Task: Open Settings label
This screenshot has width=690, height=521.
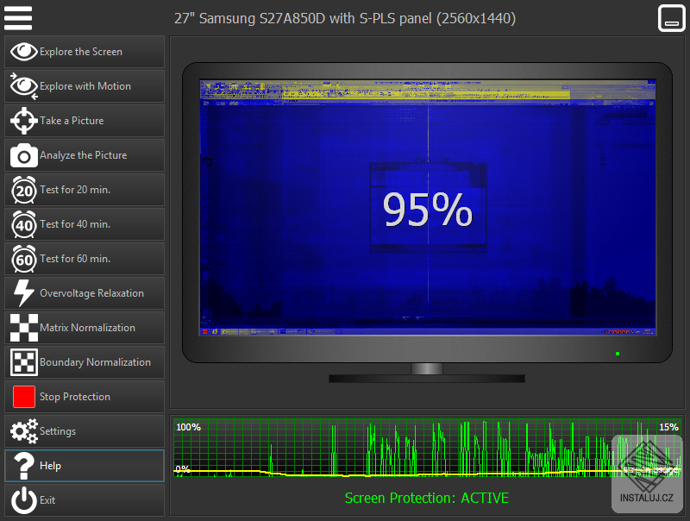Action: click(58, 431)
